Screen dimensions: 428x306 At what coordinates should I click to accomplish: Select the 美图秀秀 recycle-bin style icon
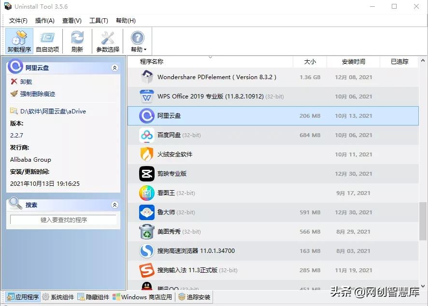146,232
